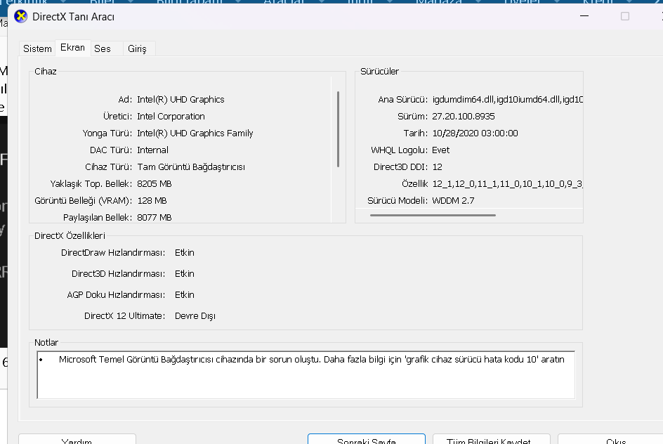Select the Ekran tab

(73, 47)
